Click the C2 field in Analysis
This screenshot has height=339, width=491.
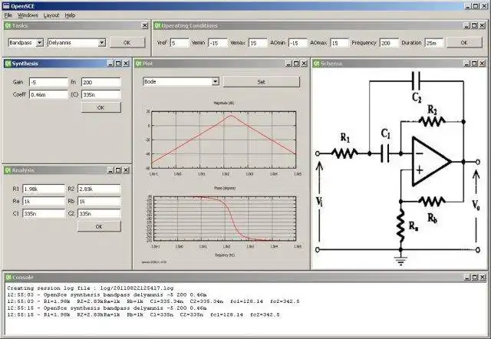(99, 213)
